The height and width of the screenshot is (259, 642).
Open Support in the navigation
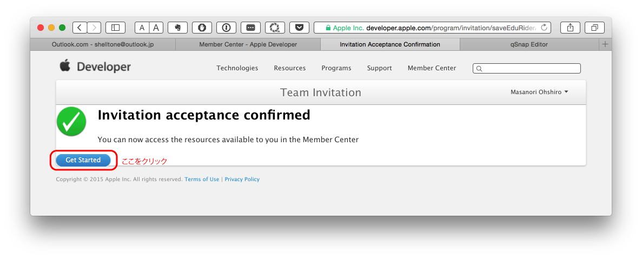[x=379, y=68]
